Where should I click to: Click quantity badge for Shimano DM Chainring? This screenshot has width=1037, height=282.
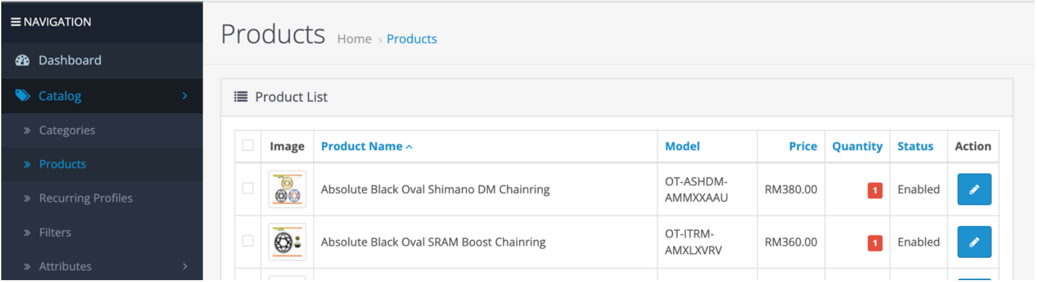[x=875, y=191]
